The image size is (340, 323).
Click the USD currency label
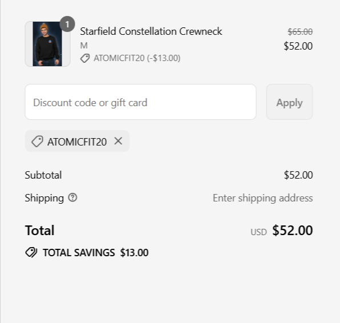[258, 232]
